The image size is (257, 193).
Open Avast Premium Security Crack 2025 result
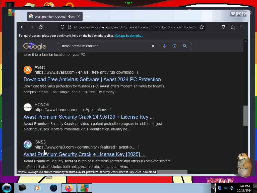[x=84, y=154]
